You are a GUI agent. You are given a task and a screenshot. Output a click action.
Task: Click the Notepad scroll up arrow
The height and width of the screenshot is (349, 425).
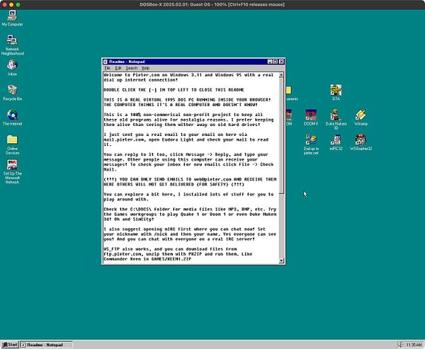(281, 75)
